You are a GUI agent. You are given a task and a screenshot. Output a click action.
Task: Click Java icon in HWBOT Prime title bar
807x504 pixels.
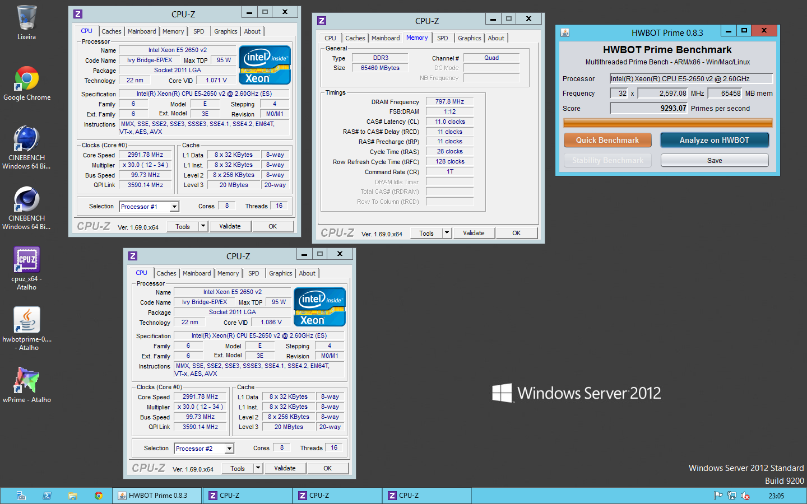pyautogui.click(x=565, y=32)
